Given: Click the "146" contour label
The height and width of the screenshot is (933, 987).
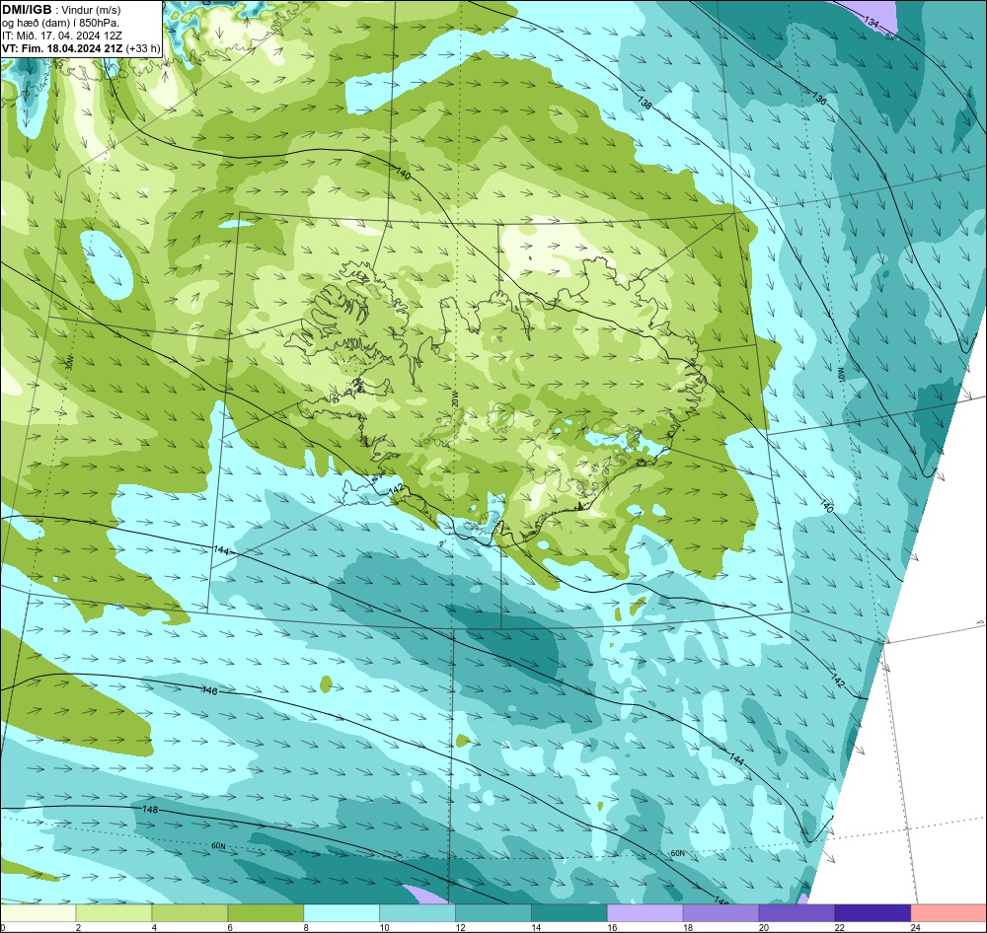Looking at the screenshot, I should tap(209, 690).
